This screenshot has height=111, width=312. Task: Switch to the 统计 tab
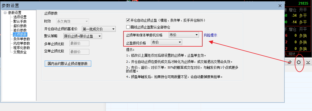[292, 54]
